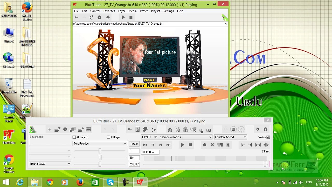Image resolution: width=332 pixels, height=187 pixels.
Task: Jump to first key with skip-back icon
Action: coord(145,145)
